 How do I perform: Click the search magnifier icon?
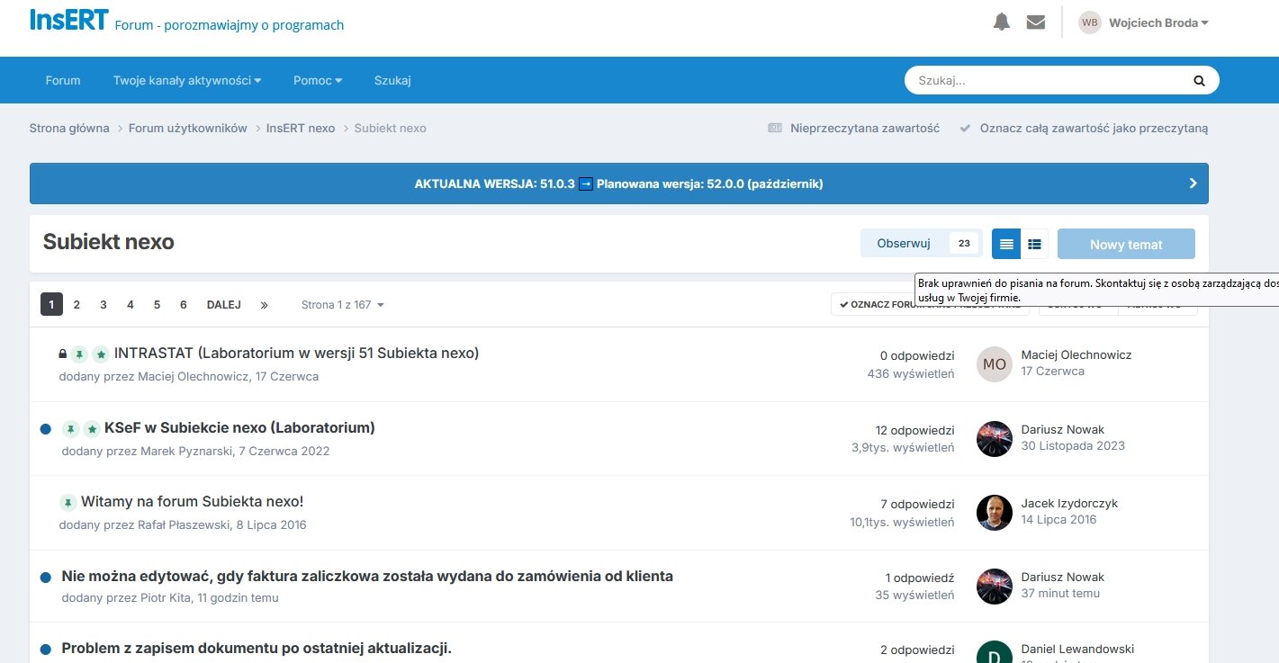1198,80
